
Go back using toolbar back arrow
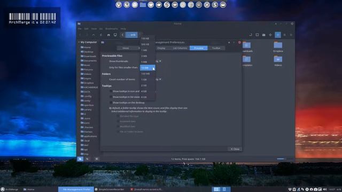pyautogui.click(x=80, y=35)
